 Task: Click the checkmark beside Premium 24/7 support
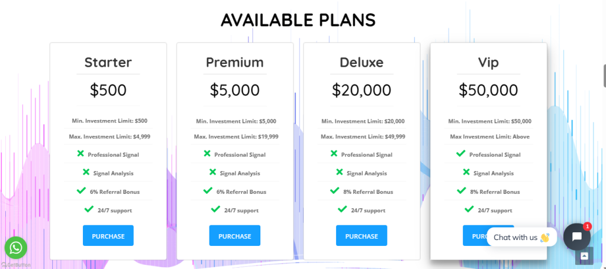coord(215,209)
